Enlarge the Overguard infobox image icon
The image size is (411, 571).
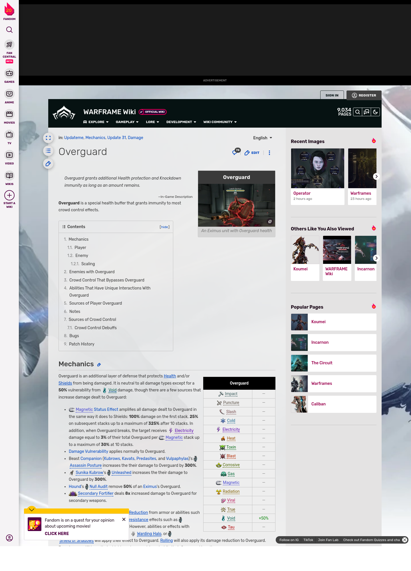click(270, 222)
